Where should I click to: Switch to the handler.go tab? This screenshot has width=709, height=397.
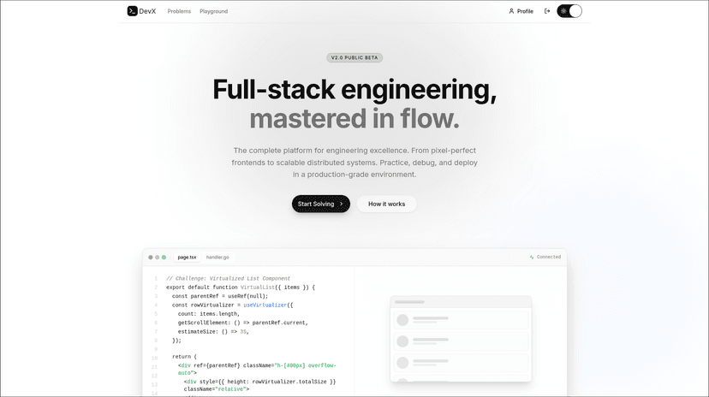(x=217, y=257)
